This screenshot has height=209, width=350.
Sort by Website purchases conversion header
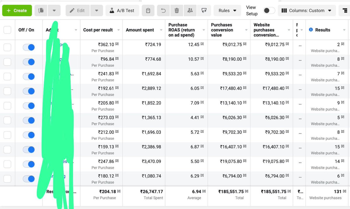pyautogui.click(x=266, y=30)
